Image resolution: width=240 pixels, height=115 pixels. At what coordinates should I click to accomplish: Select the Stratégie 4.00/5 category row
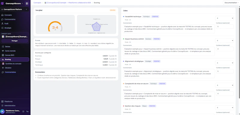[76, 62]
